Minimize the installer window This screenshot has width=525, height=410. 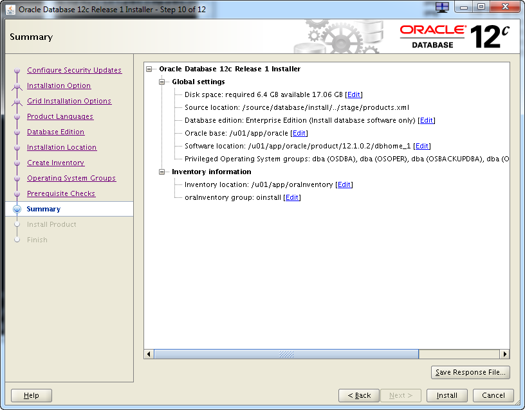click(x=464, y=7)
